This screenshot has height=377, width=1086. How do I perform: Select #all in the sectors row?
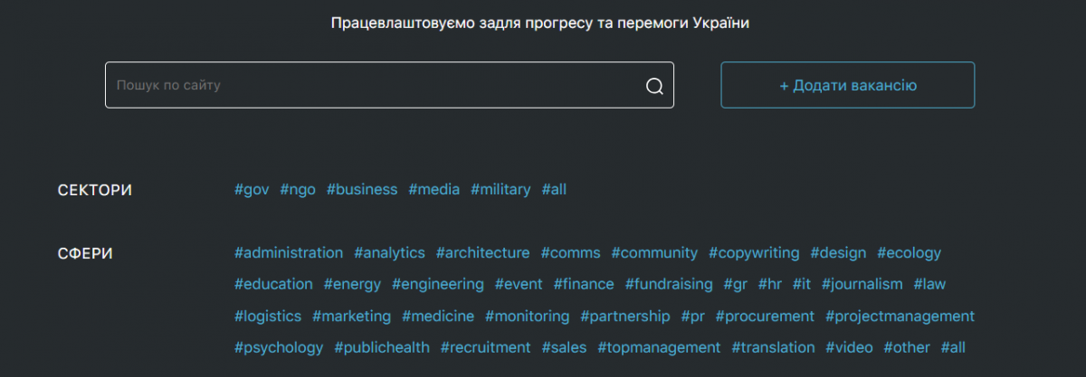(554, 190)
